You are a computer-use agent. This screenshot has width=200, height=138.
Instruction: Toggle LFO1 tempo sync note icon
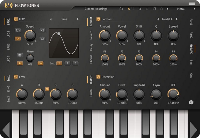point(18,39)
